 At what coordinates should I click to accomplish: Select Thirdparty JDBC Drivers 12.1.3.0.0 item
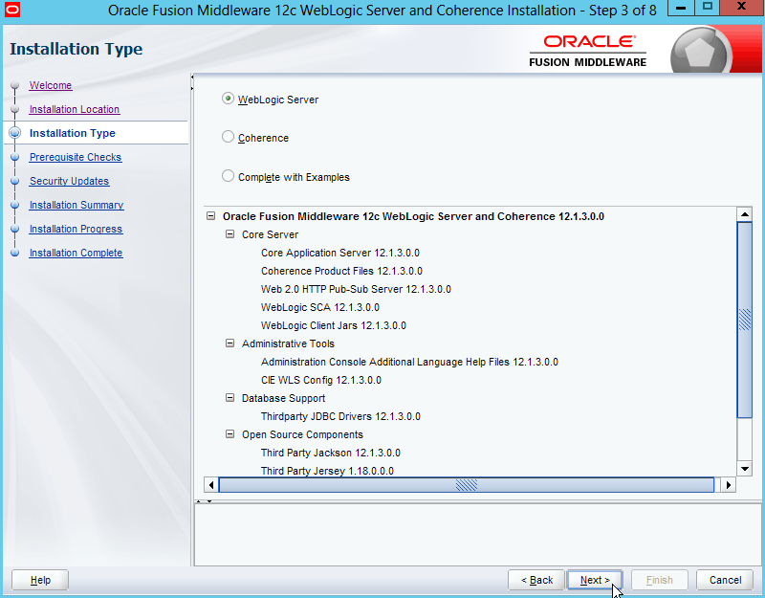point(340,416)
